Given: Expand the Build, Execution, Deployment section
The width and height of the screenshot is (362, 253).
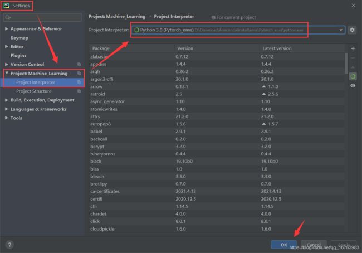Looking at the screenshot, I should click(x=7, y=100).
